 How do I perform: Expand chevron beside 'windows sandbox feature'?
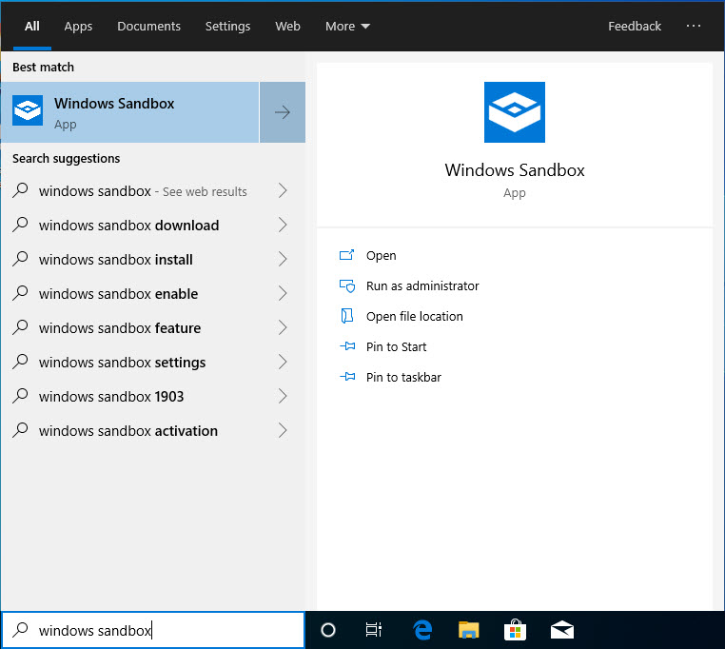tap(283, 327)
